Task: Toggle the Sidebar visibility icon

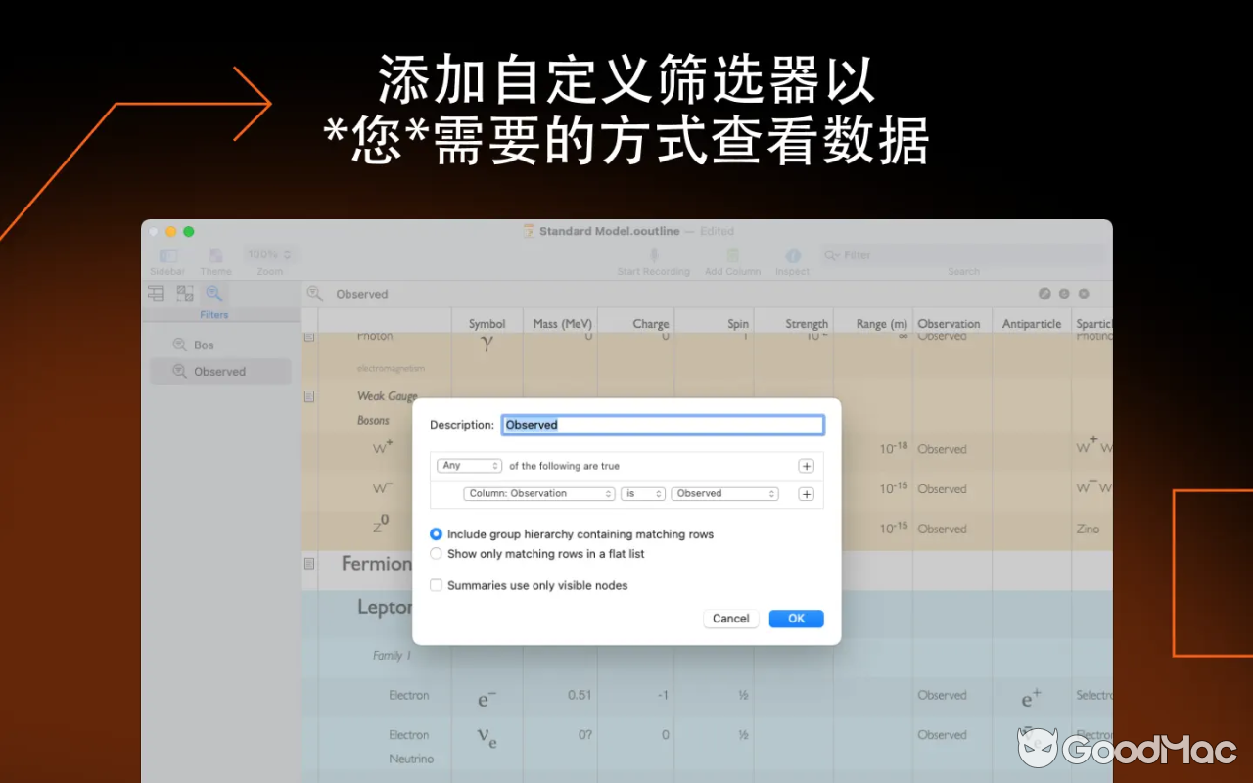Action: (x=166, y=253)
